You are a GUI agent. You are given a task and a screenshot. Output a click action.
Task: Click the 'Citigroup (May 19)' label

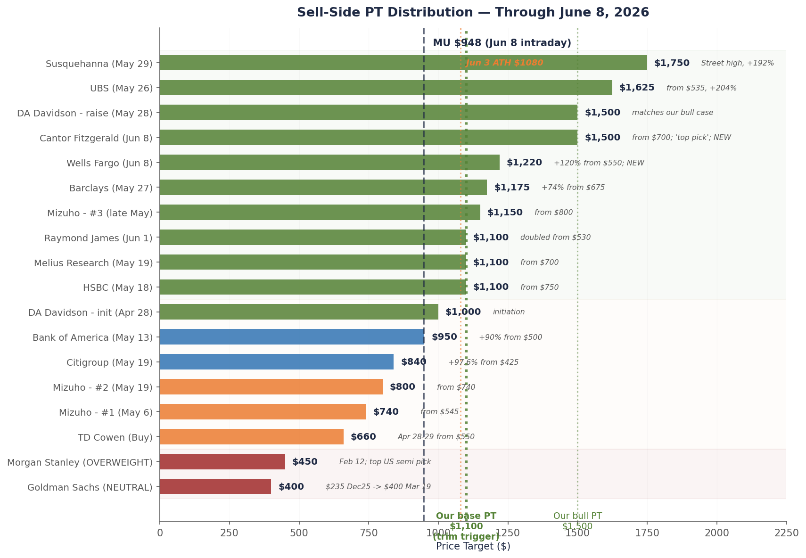pyautogui.click(x=110, y=362)
